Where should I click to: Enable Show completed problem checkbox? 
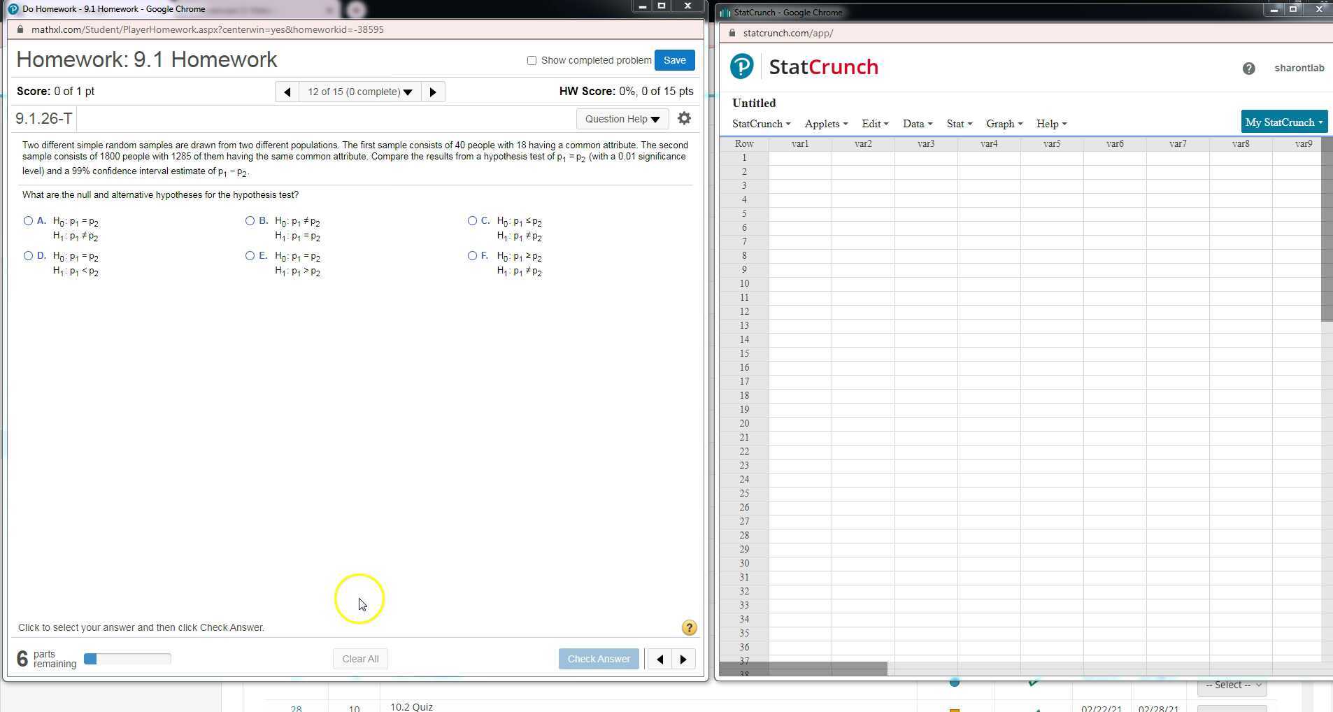click(532, 61)
